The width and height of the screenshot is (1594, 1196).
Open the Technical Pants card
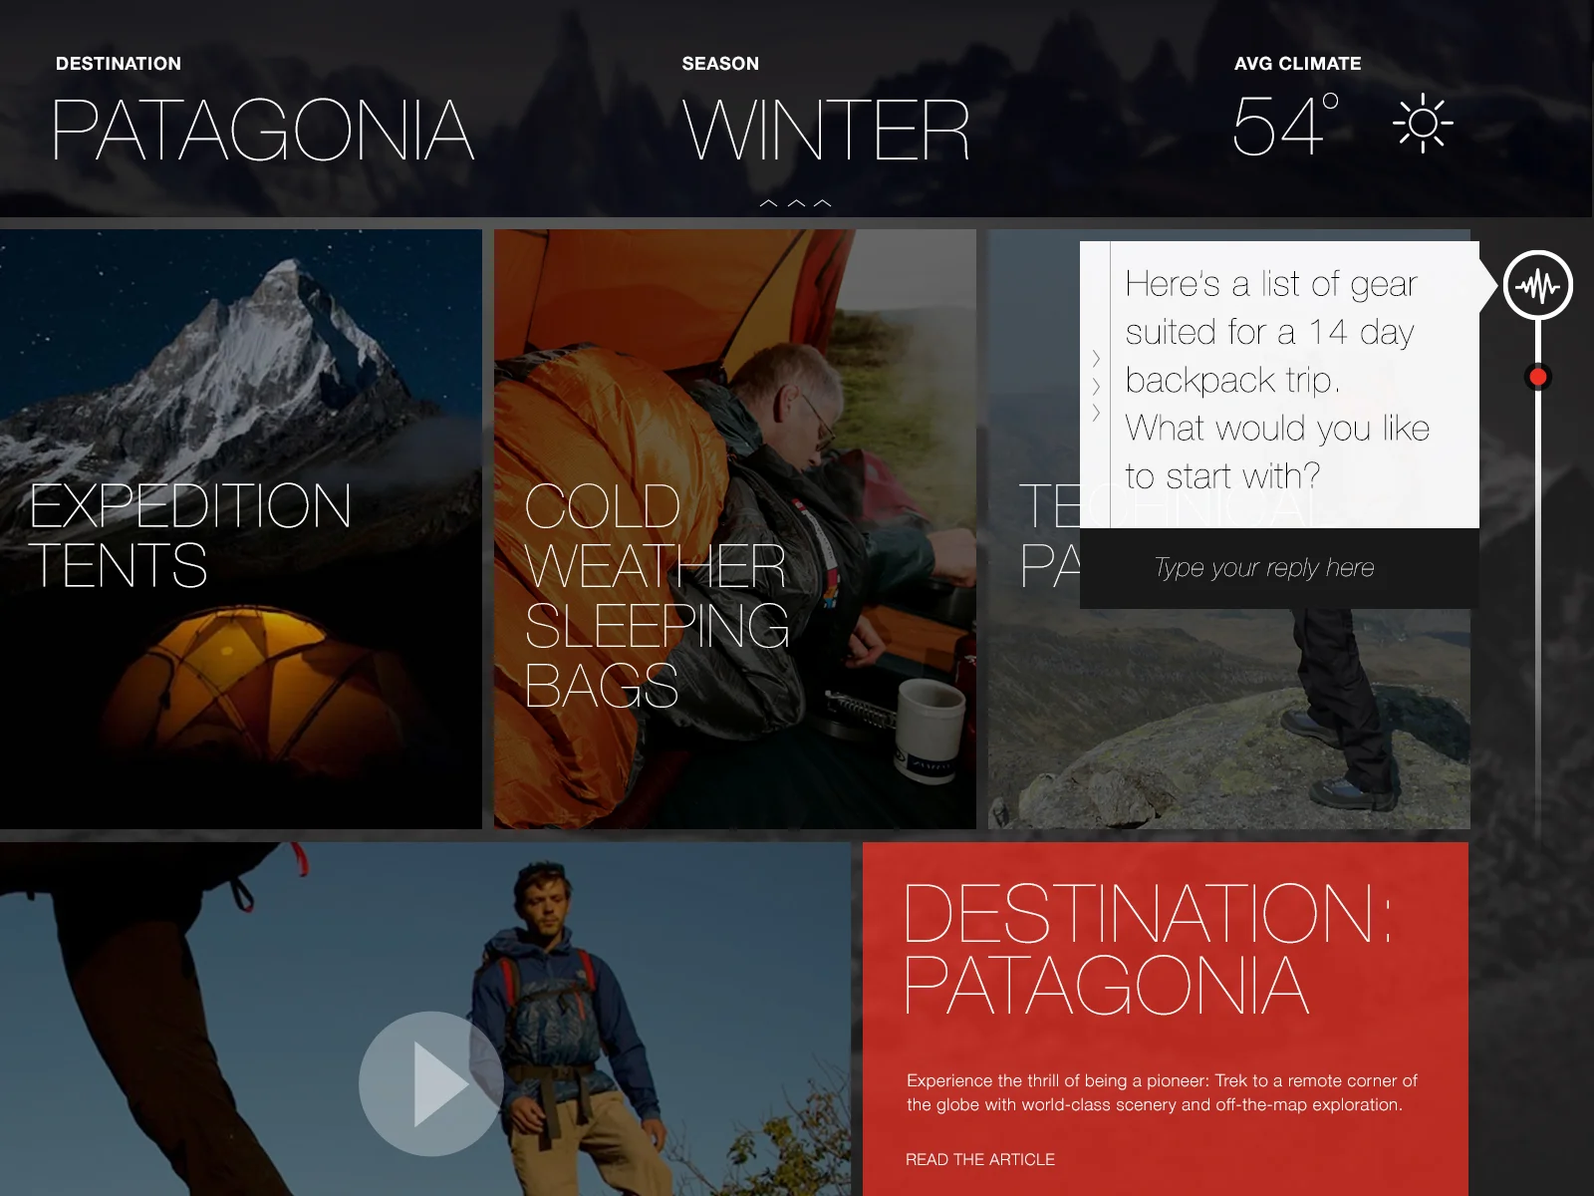tap(1228, 718)
